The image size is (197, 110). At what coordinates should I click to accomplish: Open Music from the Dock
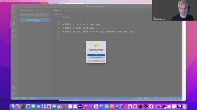[86, 106]
